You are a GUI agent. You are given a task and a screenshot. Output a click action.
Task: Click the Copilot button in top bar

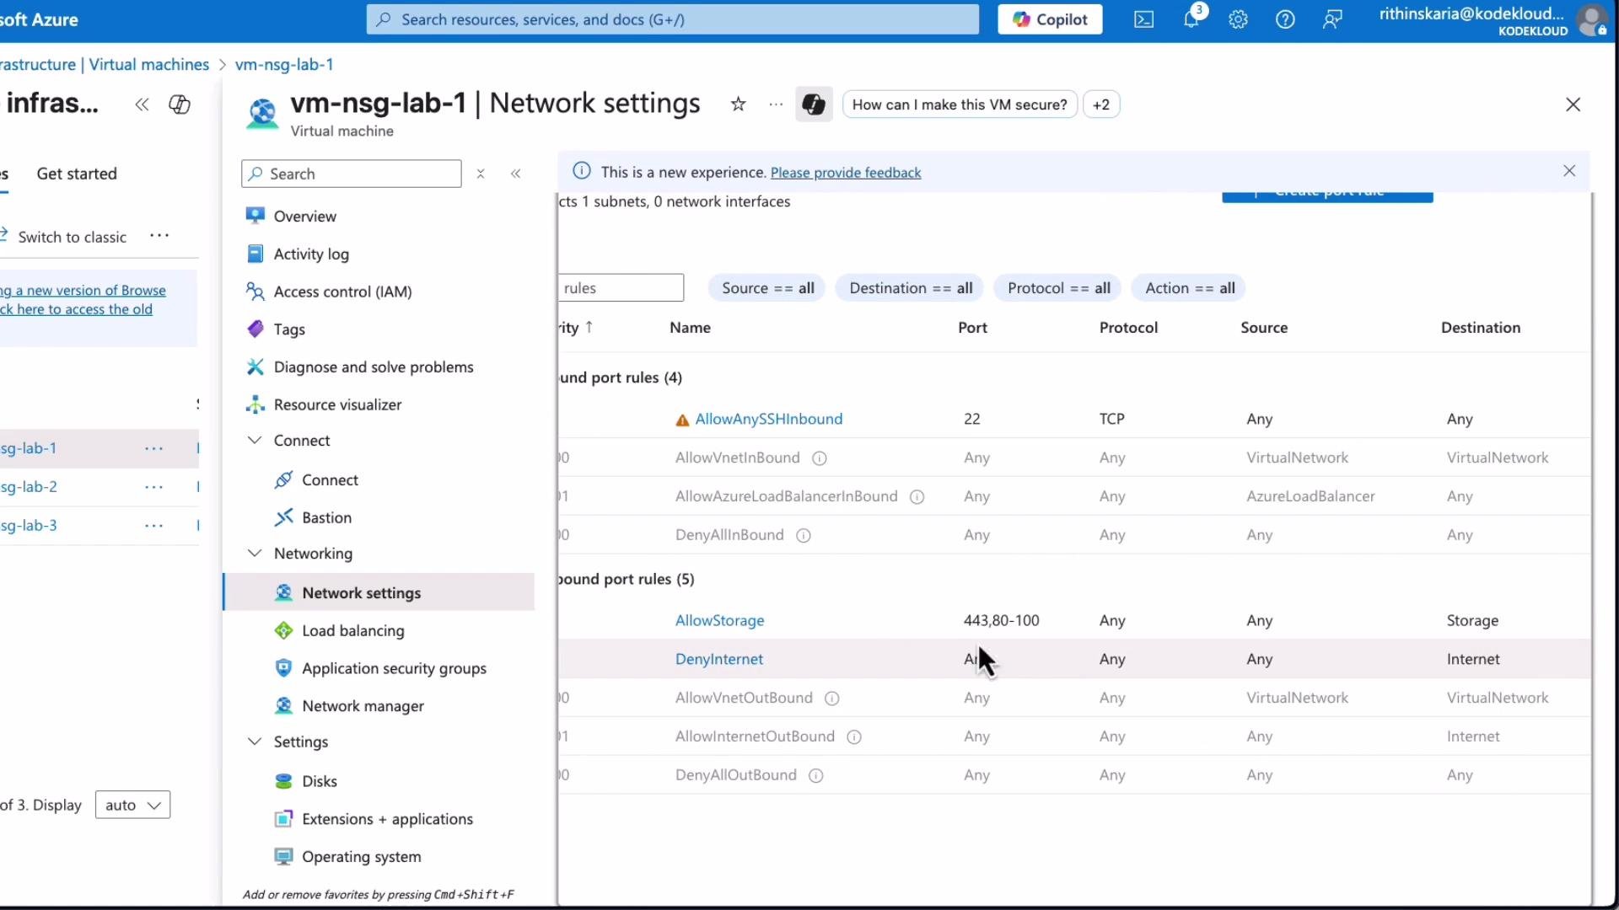(x=1050, y=19)
